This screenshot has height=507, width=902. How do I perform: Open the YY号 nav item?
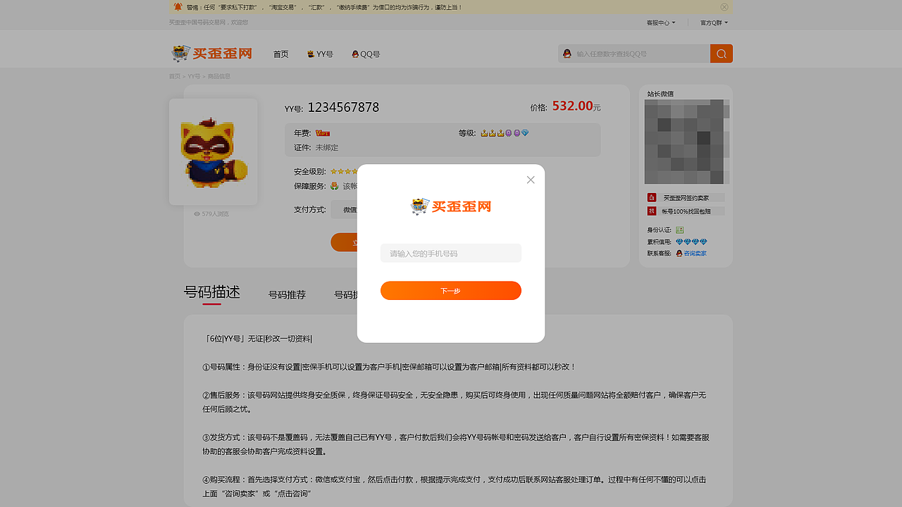[320, 54]
